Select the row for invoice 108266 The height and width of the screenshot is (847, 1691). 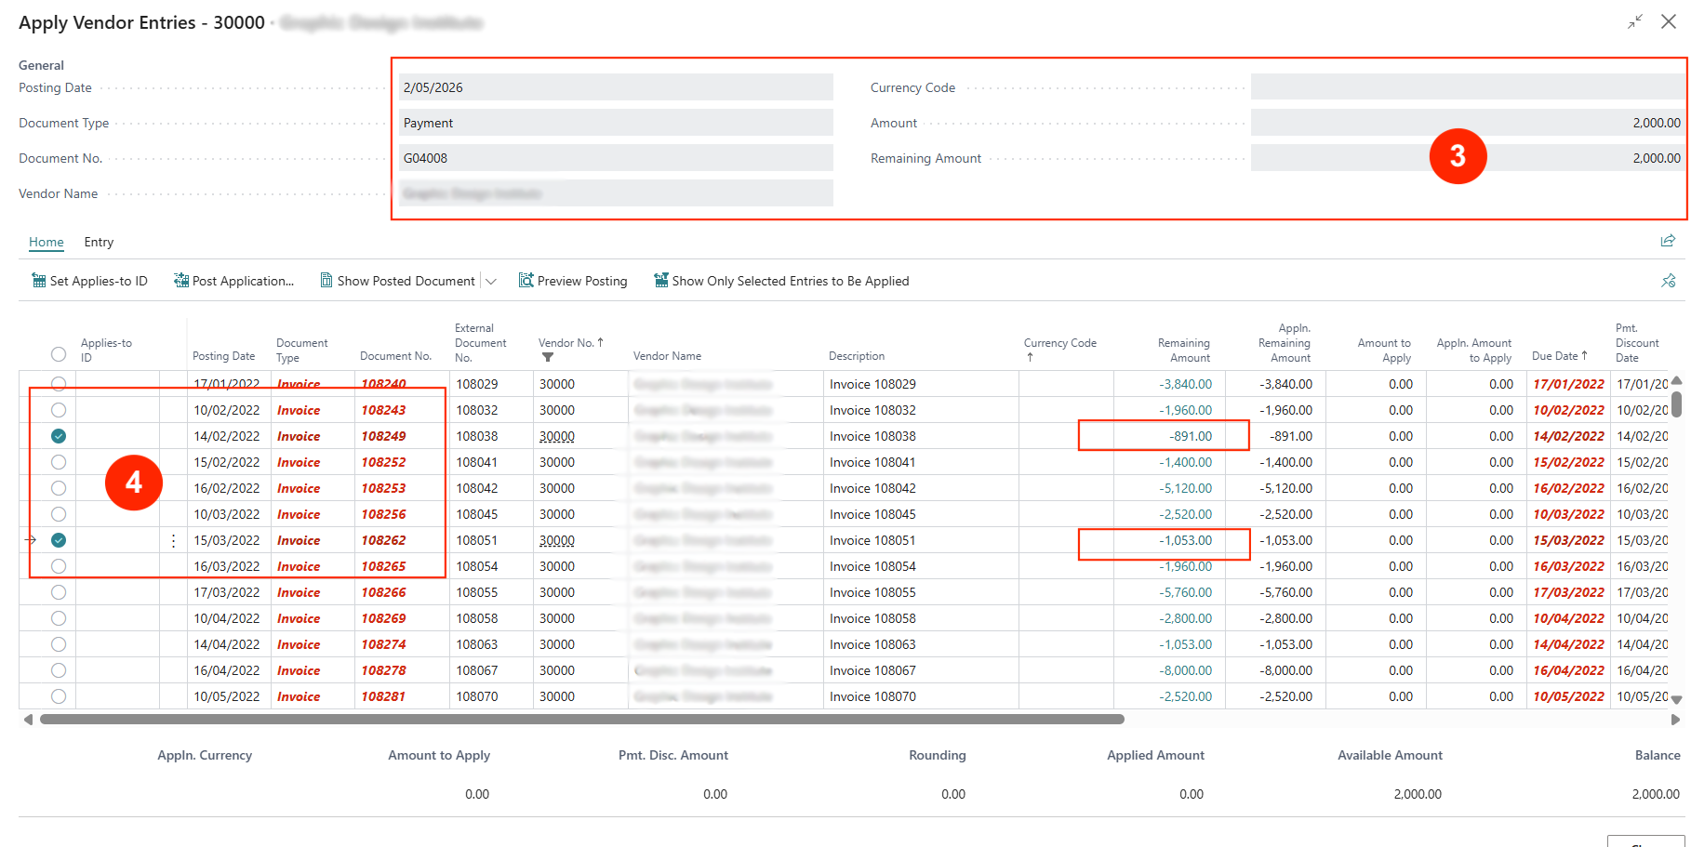(59, 592)
